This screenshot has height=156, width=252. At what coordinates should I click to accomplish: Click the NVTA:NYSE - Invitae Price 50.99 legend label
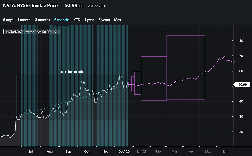28,32
